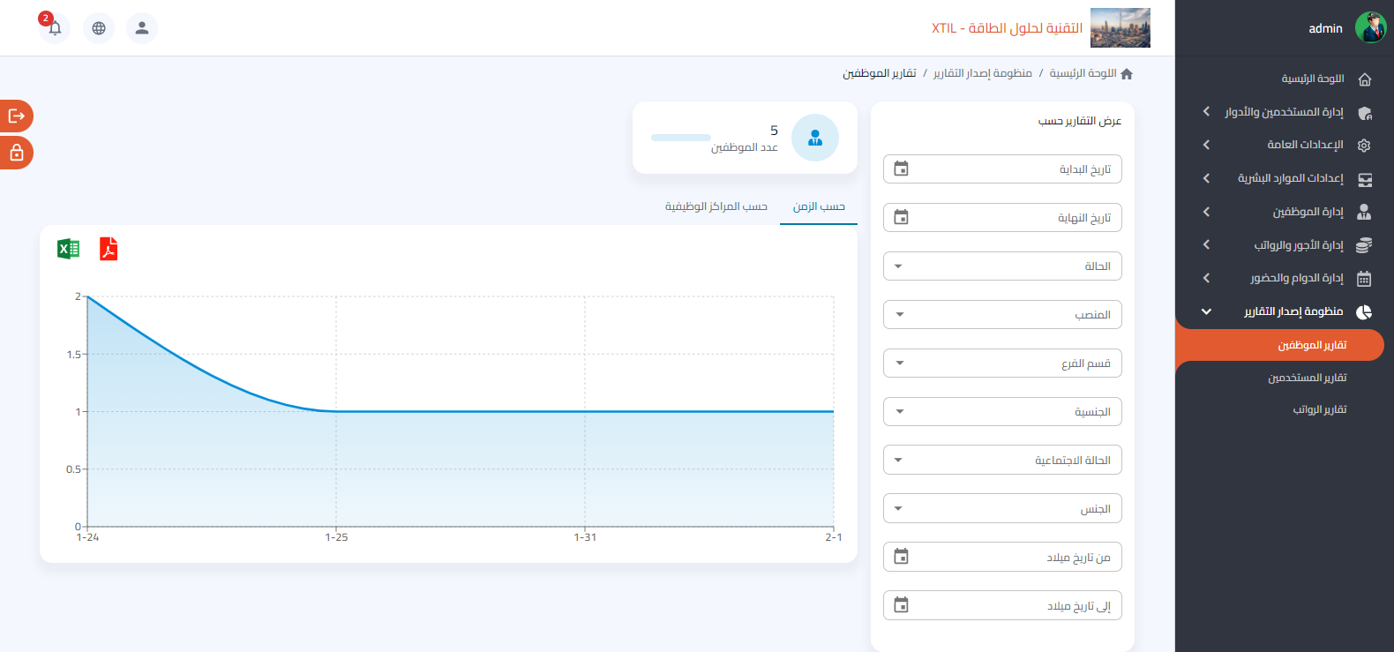1394x652 pixels.
Task: Click the تاريخ النهاية date field
Action: click(x=1001, y=218)
